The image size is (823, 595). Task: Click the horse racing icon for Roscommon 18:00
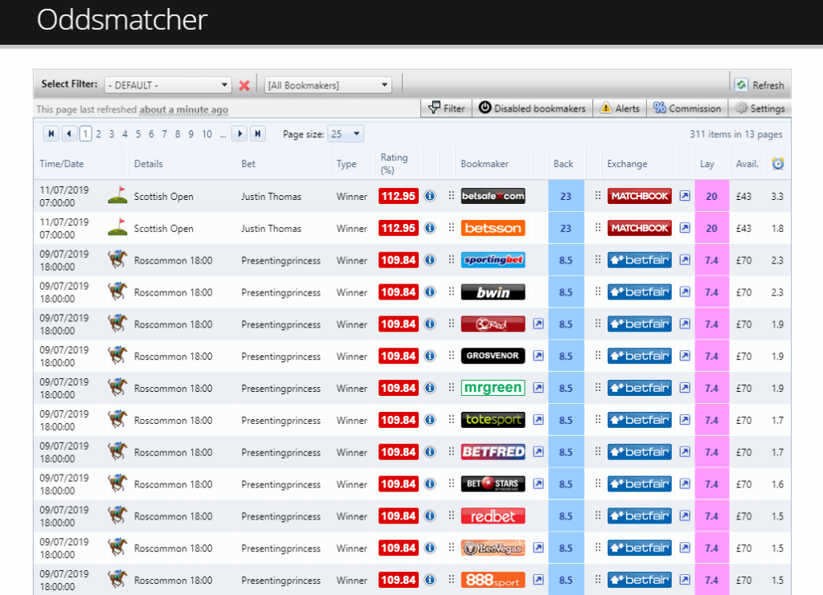(x=117, y=259)
